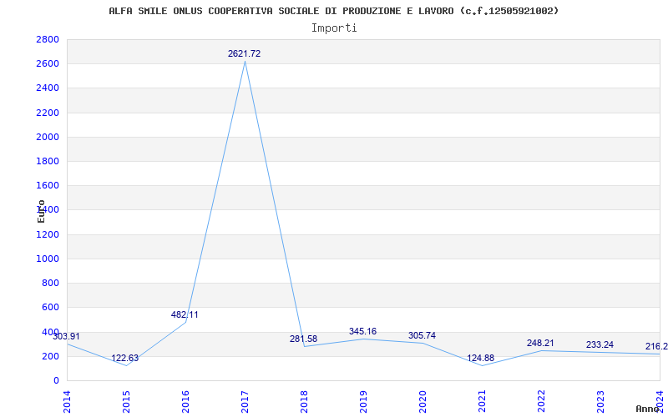This screenshot has height=417, width=668.
Task: Select the 303.91 value label
Action: click(x=66, y=337)
